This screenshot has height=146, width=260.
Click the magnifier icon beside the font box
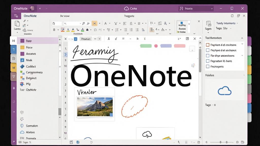(84, 24)
